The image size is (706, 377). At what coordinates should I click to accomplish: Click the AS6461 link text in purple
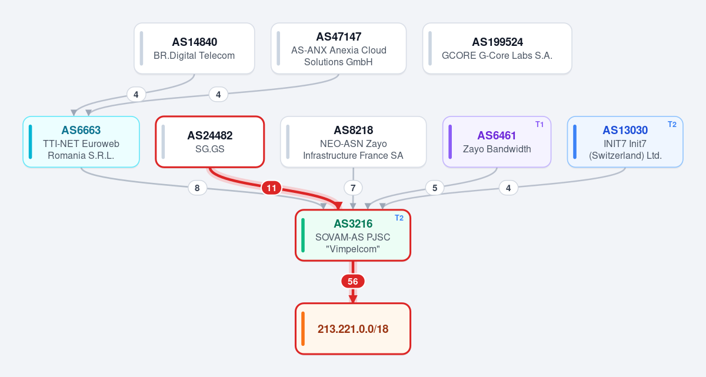click(497, 135)
